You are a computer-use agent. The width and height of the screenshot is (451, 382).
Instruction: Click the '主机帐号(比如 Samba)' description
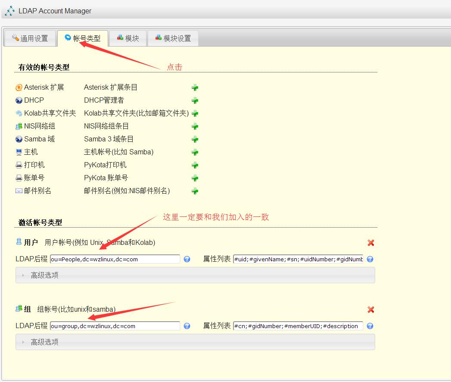119,152
